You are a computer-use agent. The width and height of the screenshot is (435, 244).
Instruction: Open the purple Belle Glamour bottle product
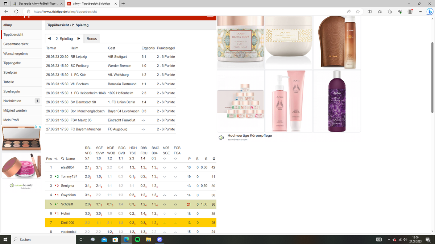coord(337,101)
